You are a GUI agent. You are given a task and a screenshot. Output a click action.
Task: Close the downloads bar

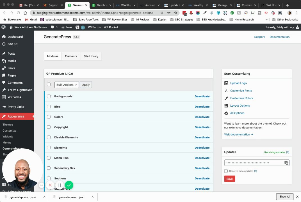pos(297,197)
